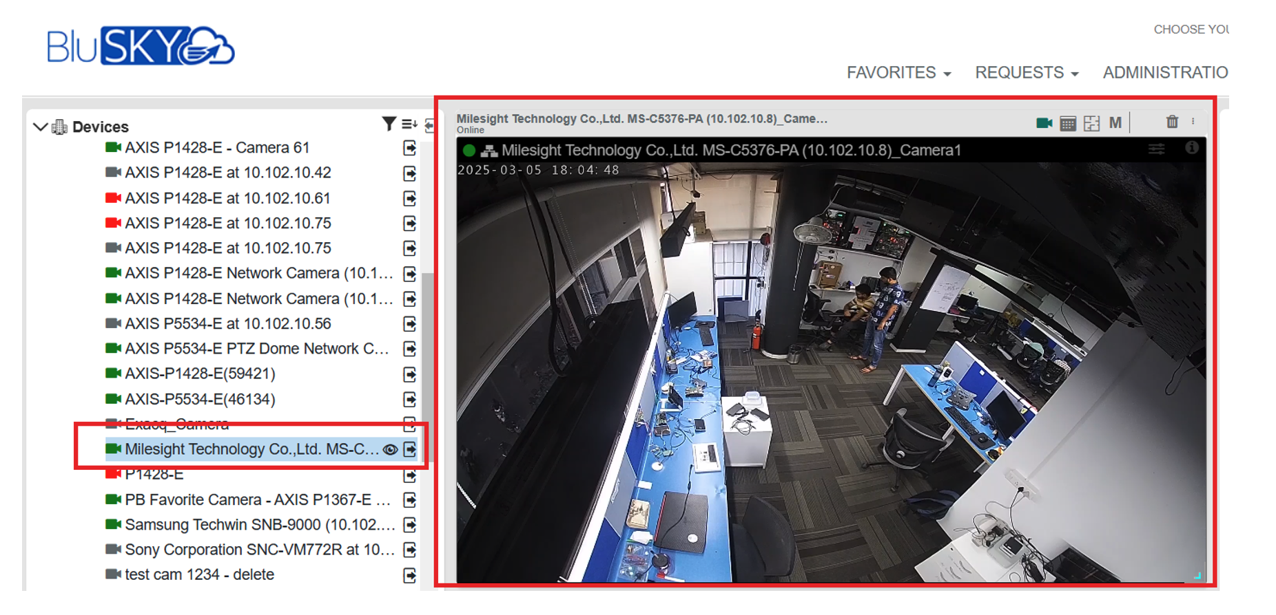The height and width of the screenshot is (615, 1276).
Task: Delete the video panel with trash icon
Action: [x=1172, y=122]
